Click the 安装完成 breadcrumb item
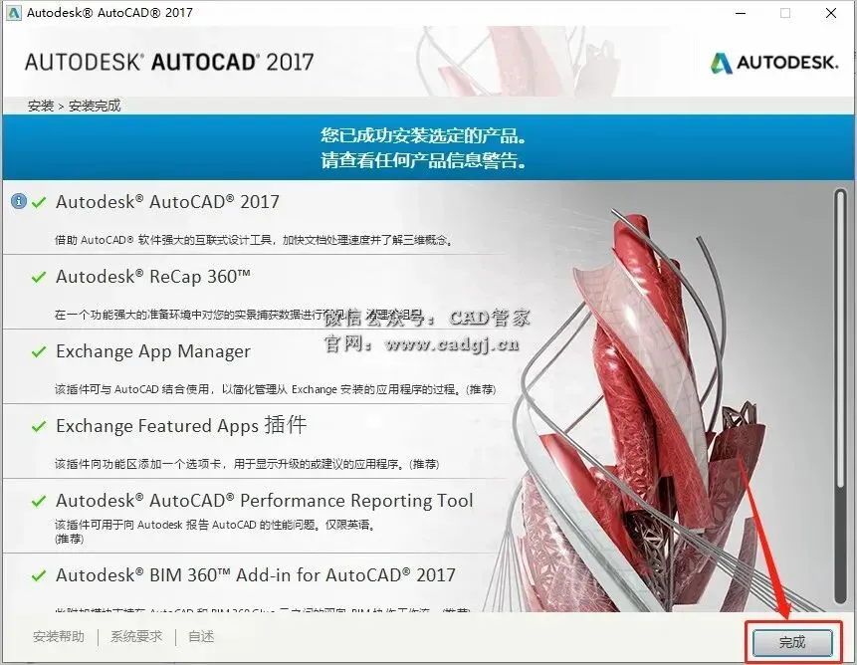 tap(95, 106)
